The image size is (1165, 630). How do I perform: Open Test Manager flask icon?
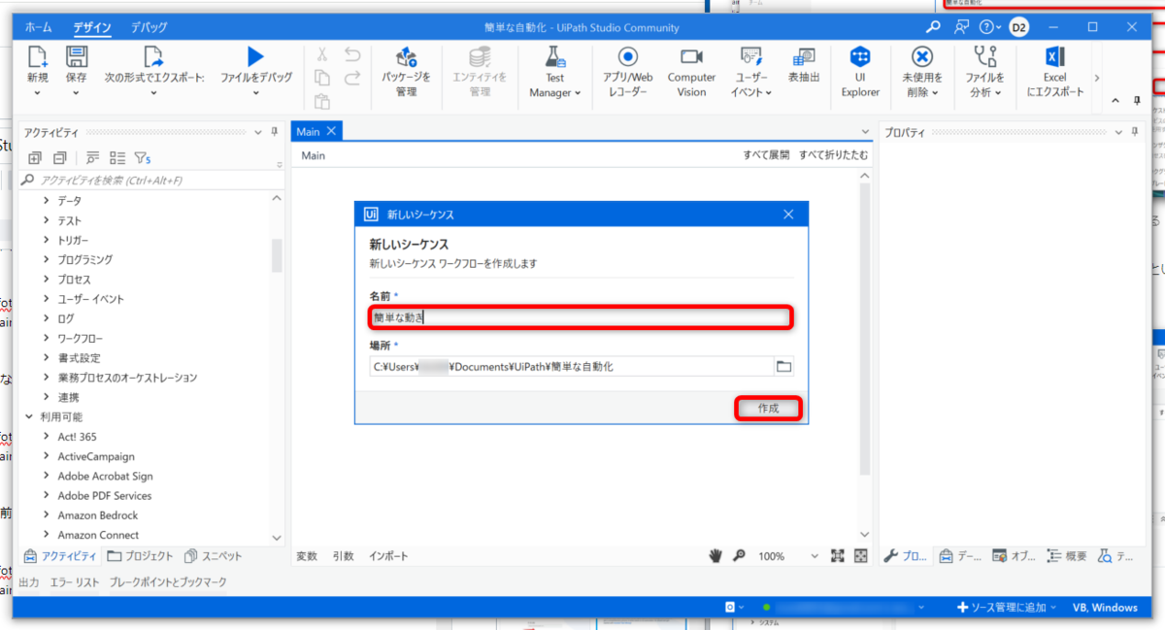(x=555, y=56)
